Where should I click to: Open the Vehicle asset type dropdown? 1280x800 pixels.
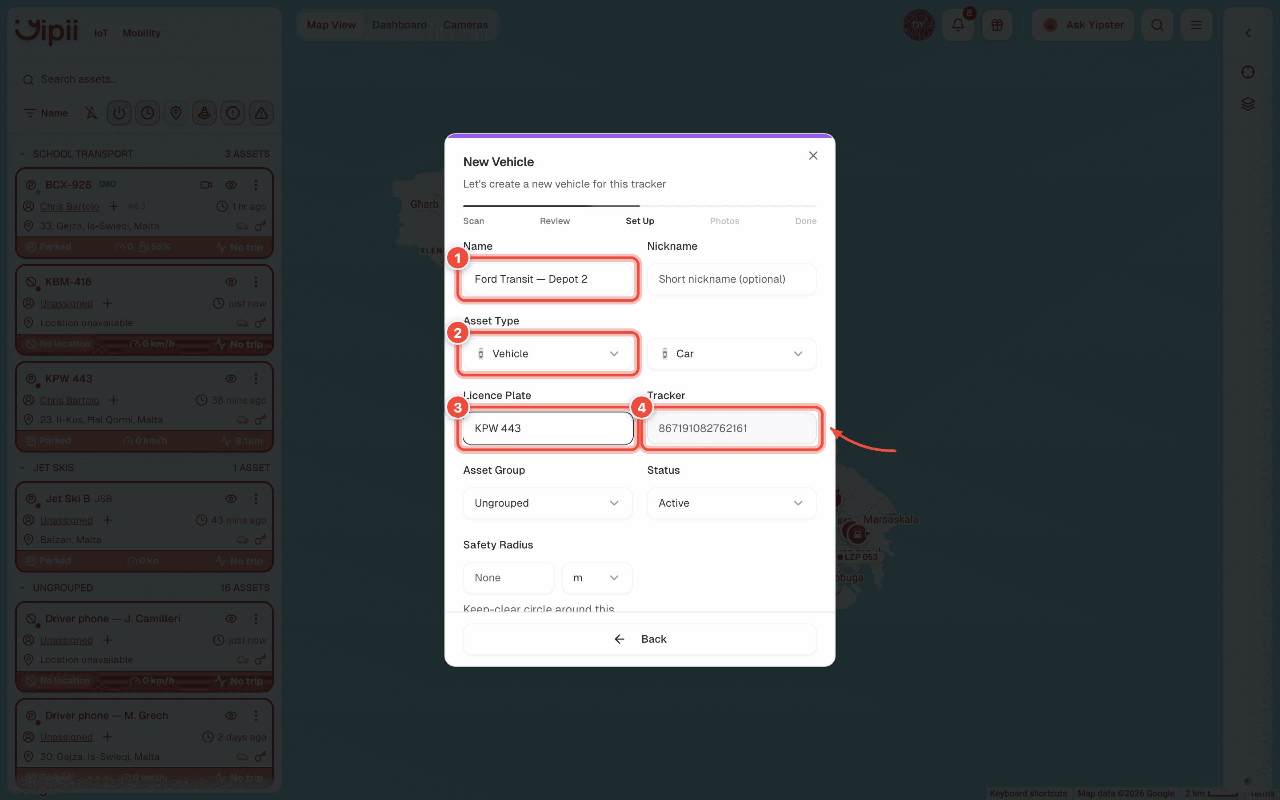pos(548,353)
